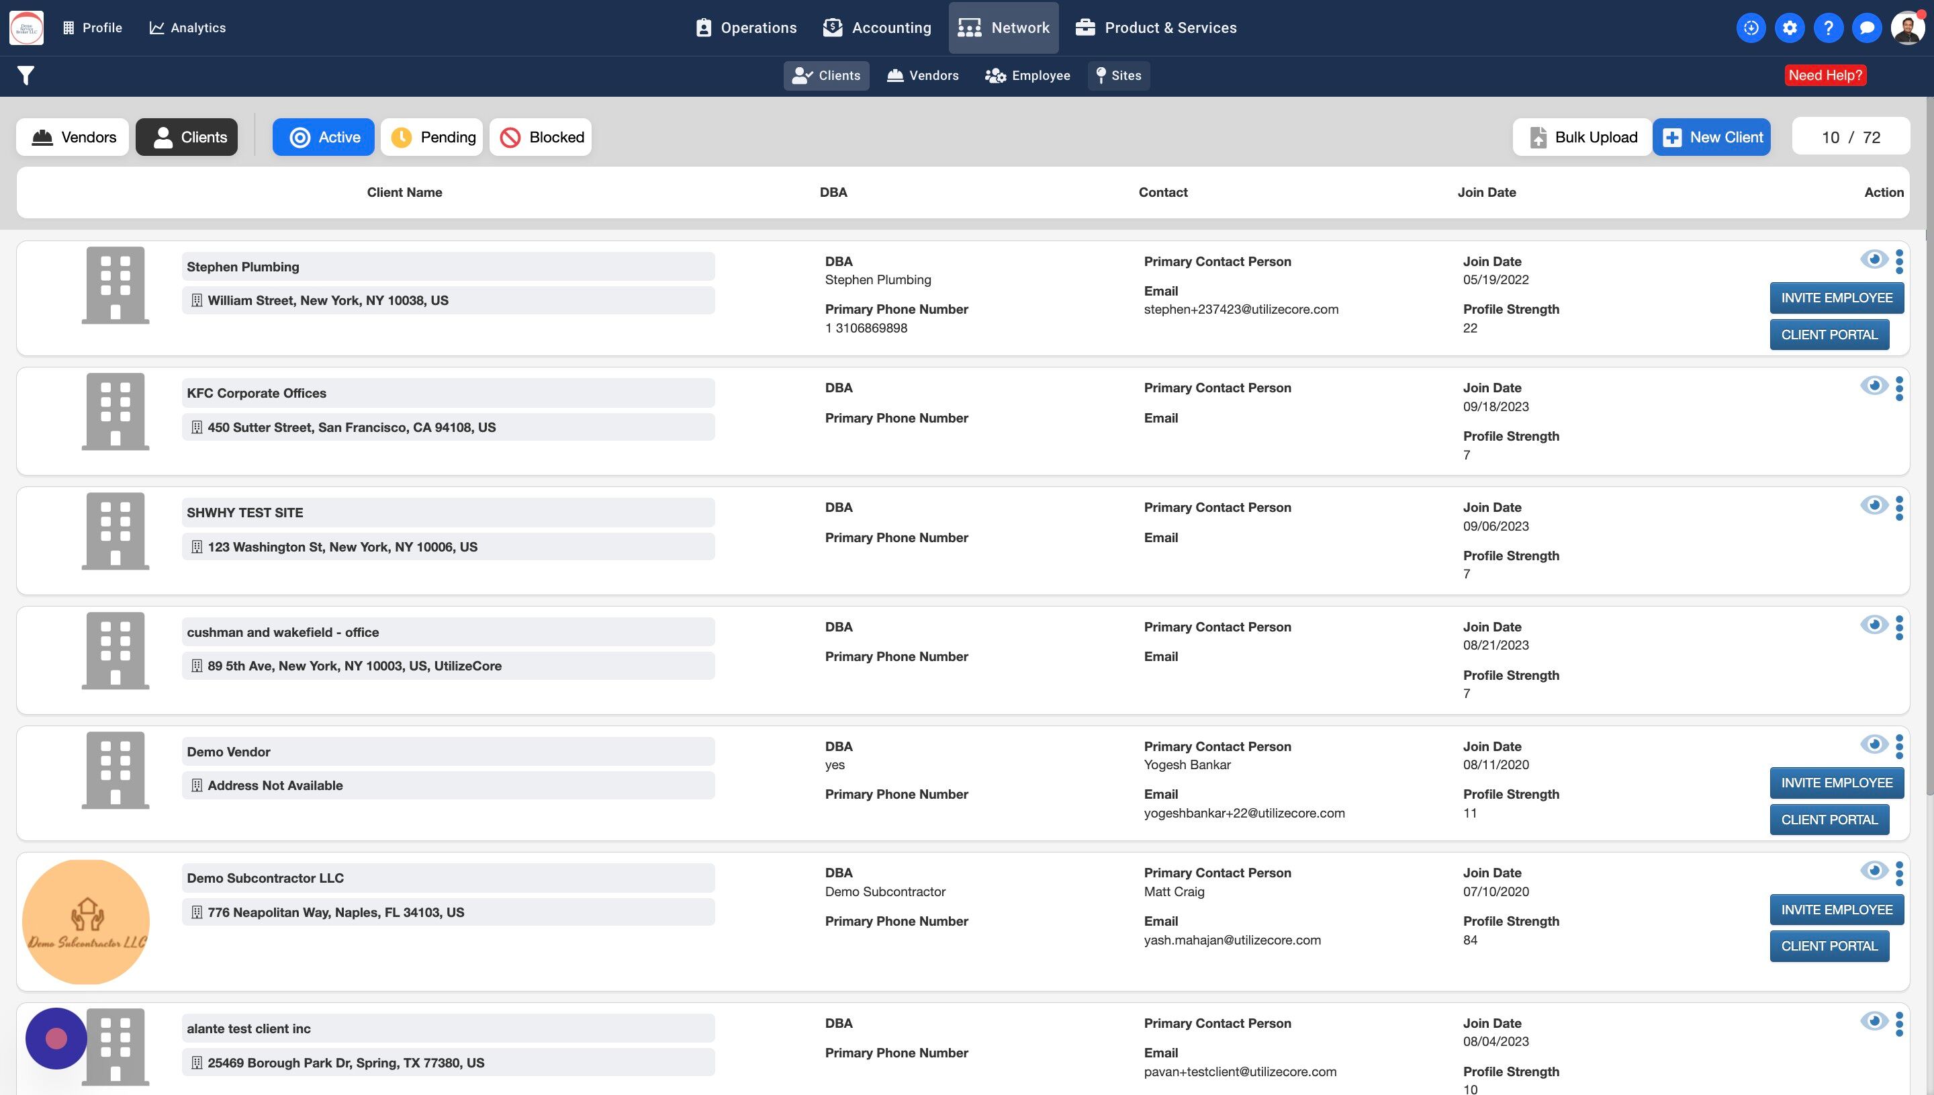Open the user profile avatar

click(x=1907, y=28)
